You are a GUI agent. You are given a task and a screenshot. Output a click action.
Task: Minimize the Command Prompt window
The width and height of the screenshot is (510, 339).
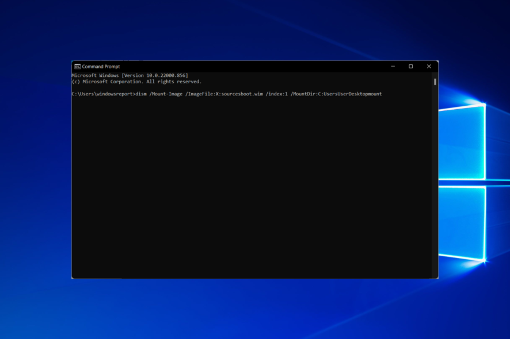pyautogui.click(x=392, y=66)
